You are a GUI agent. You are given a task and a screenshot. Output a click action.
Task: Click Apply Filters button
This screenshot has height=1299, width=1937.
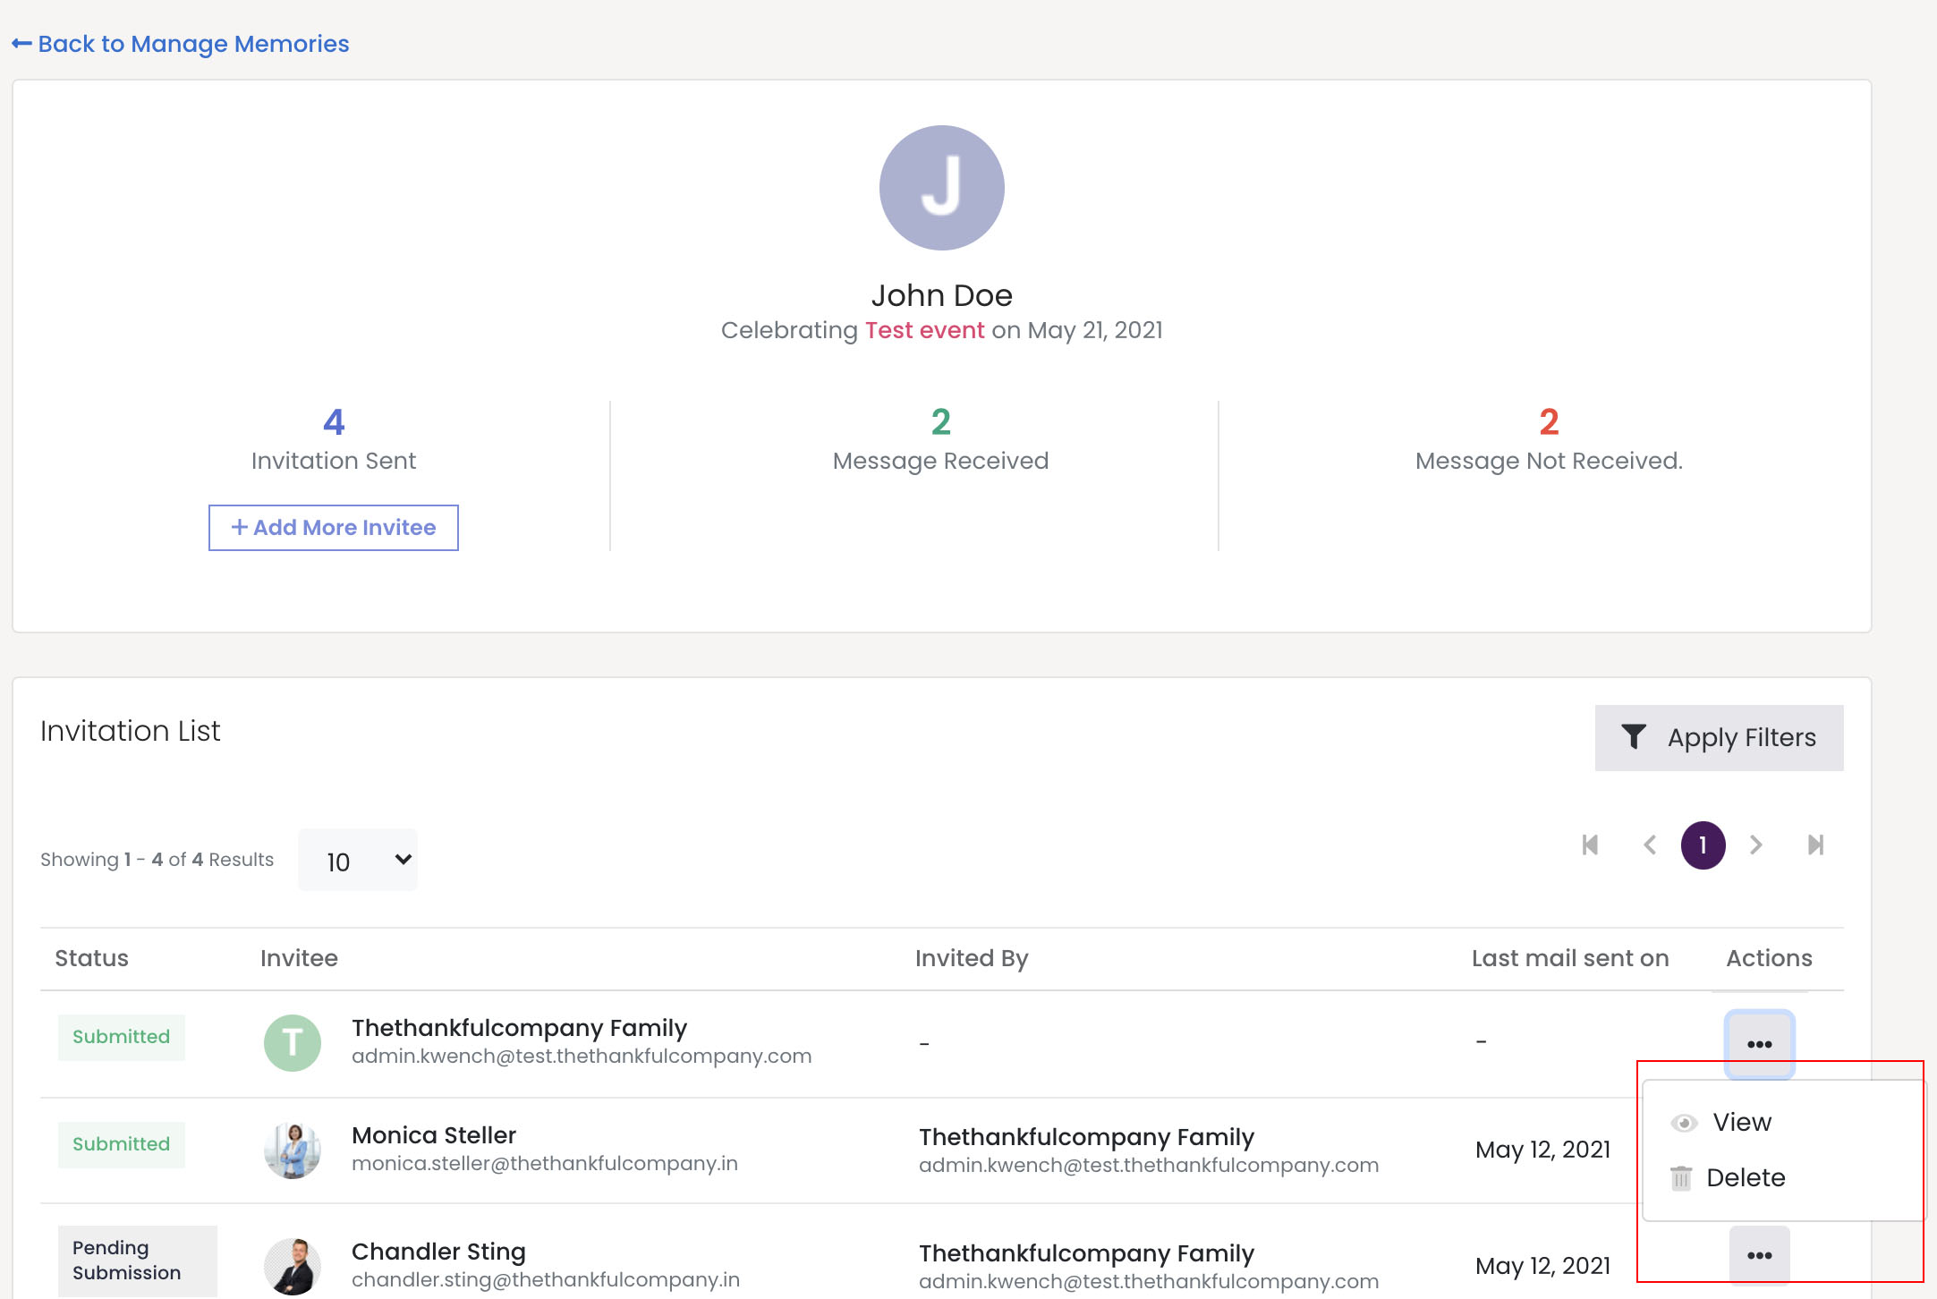pos(1719,737)
